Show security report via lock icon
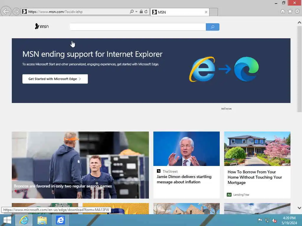 tap(141, 11)
